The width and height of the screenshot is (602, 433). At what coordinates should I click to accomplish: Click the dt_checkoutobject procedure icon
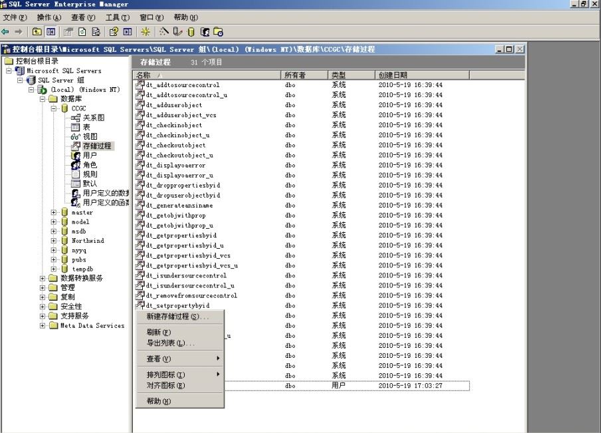tap(140, 145)
